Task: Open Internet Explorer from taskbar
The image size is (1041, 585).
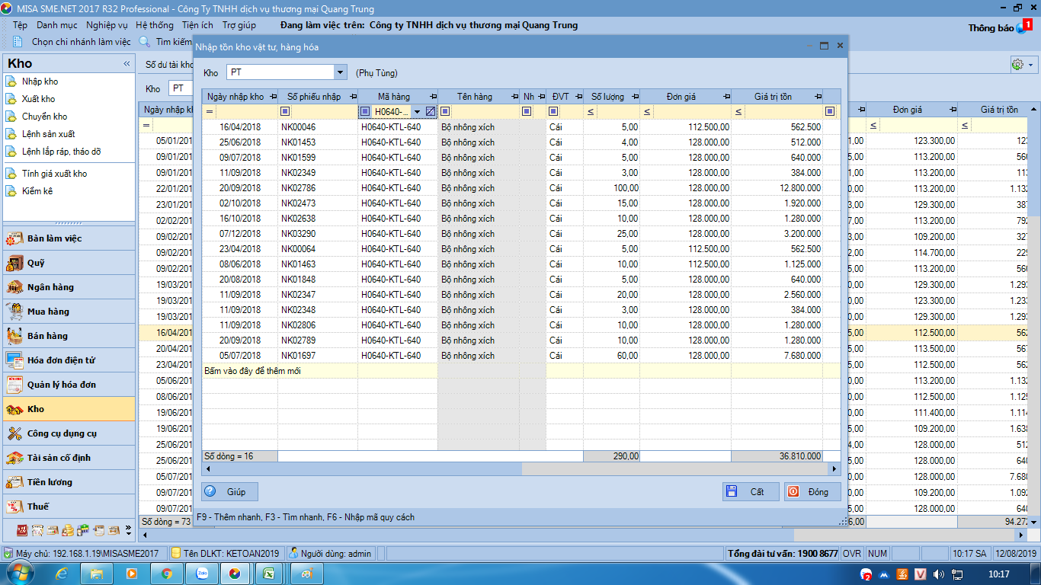Action: tap(62, 574)
